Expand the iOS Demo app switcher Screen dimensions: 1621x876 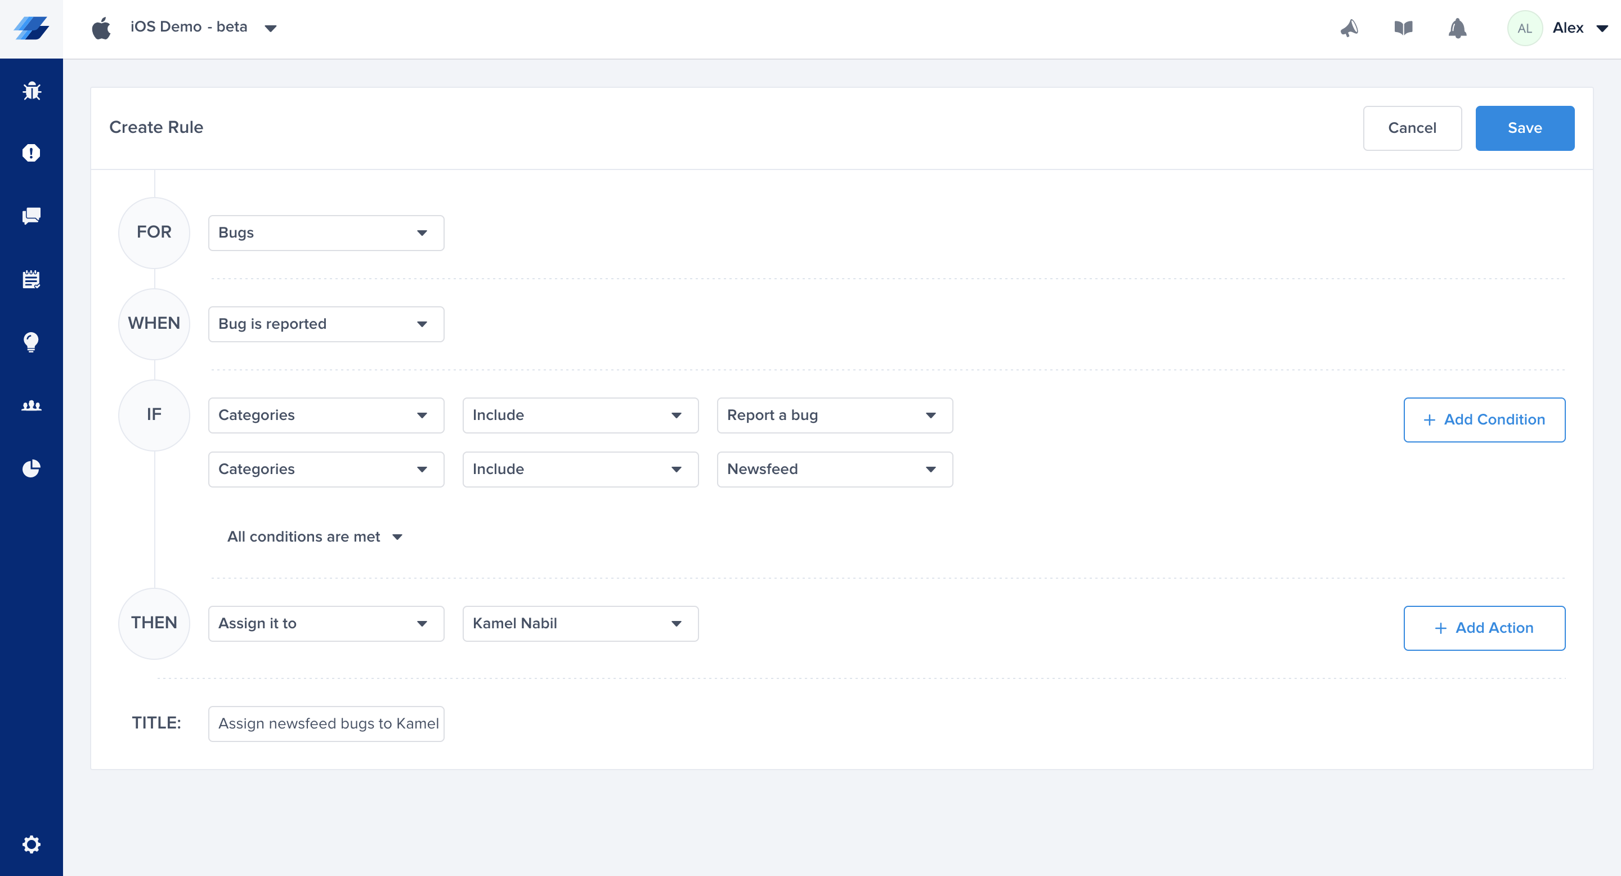pos(203,27)
